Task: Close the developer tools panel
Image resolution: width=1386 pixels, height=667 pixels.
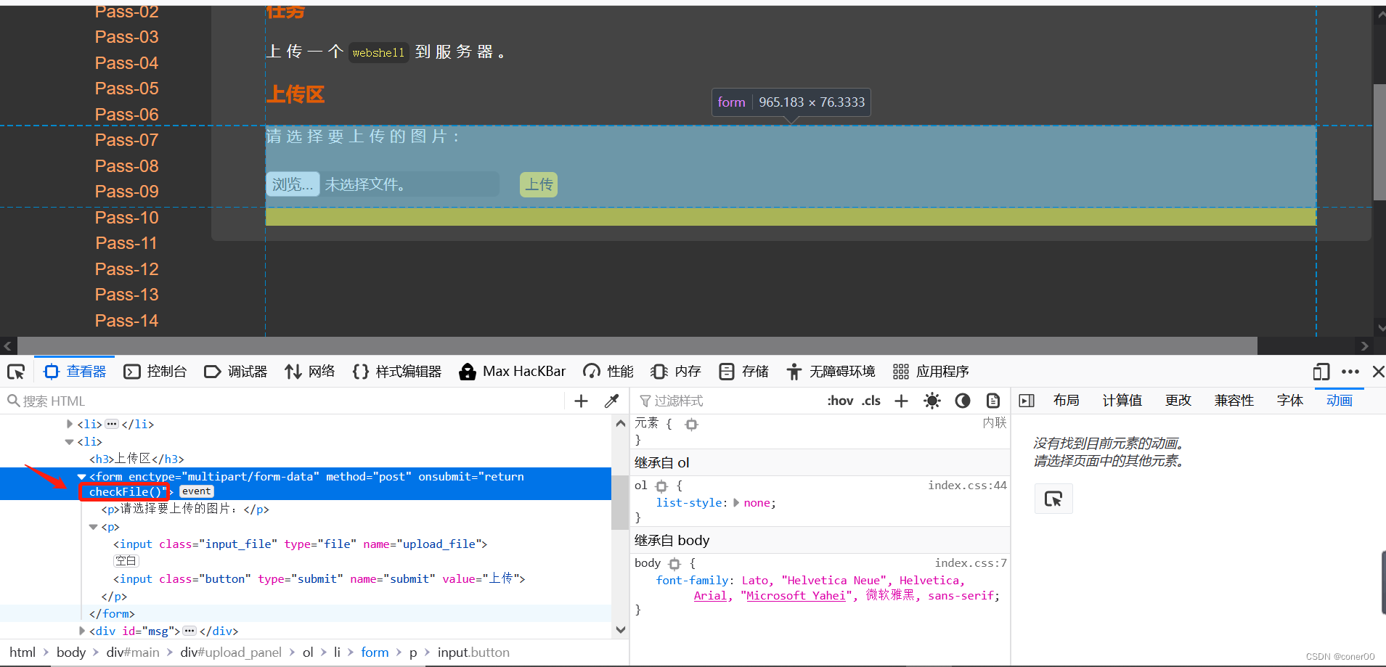Action: (1378, 372)
